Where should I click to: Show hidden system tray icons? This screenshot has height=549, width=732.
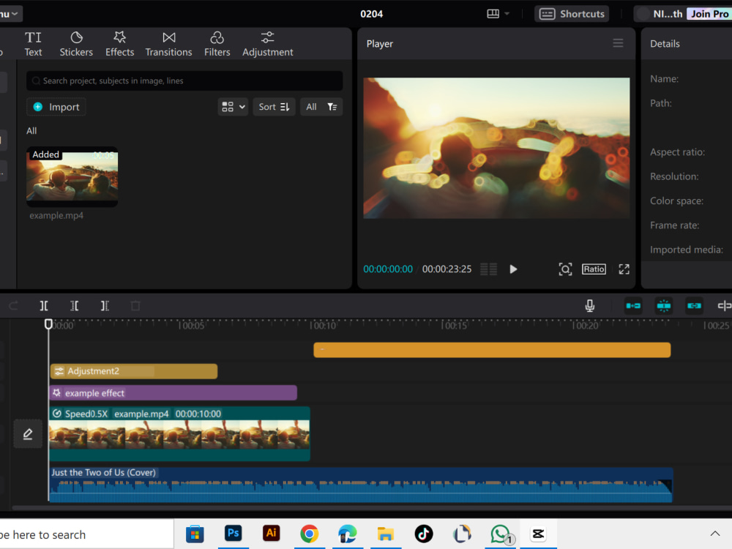point(714,534)
